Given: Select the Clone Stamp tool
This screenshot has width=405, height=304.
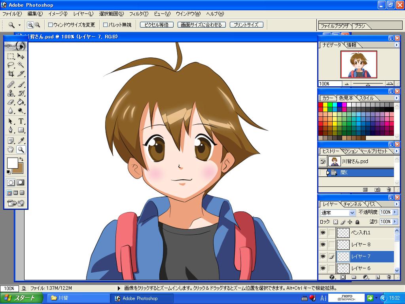Looking at the screenshot, I should 11,93.
